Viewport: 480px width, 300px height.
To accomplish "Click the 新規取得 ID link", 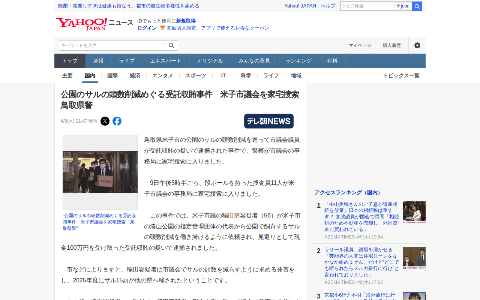I will point(186,21).
